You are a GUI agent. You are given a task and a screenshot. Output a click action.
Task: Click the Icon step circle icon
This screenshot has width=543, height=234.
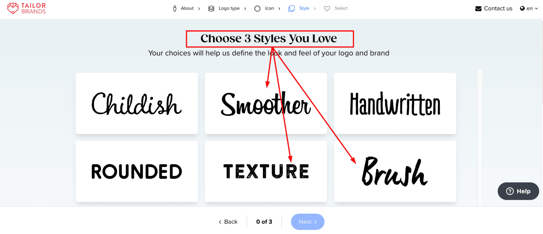click(257, 9)
